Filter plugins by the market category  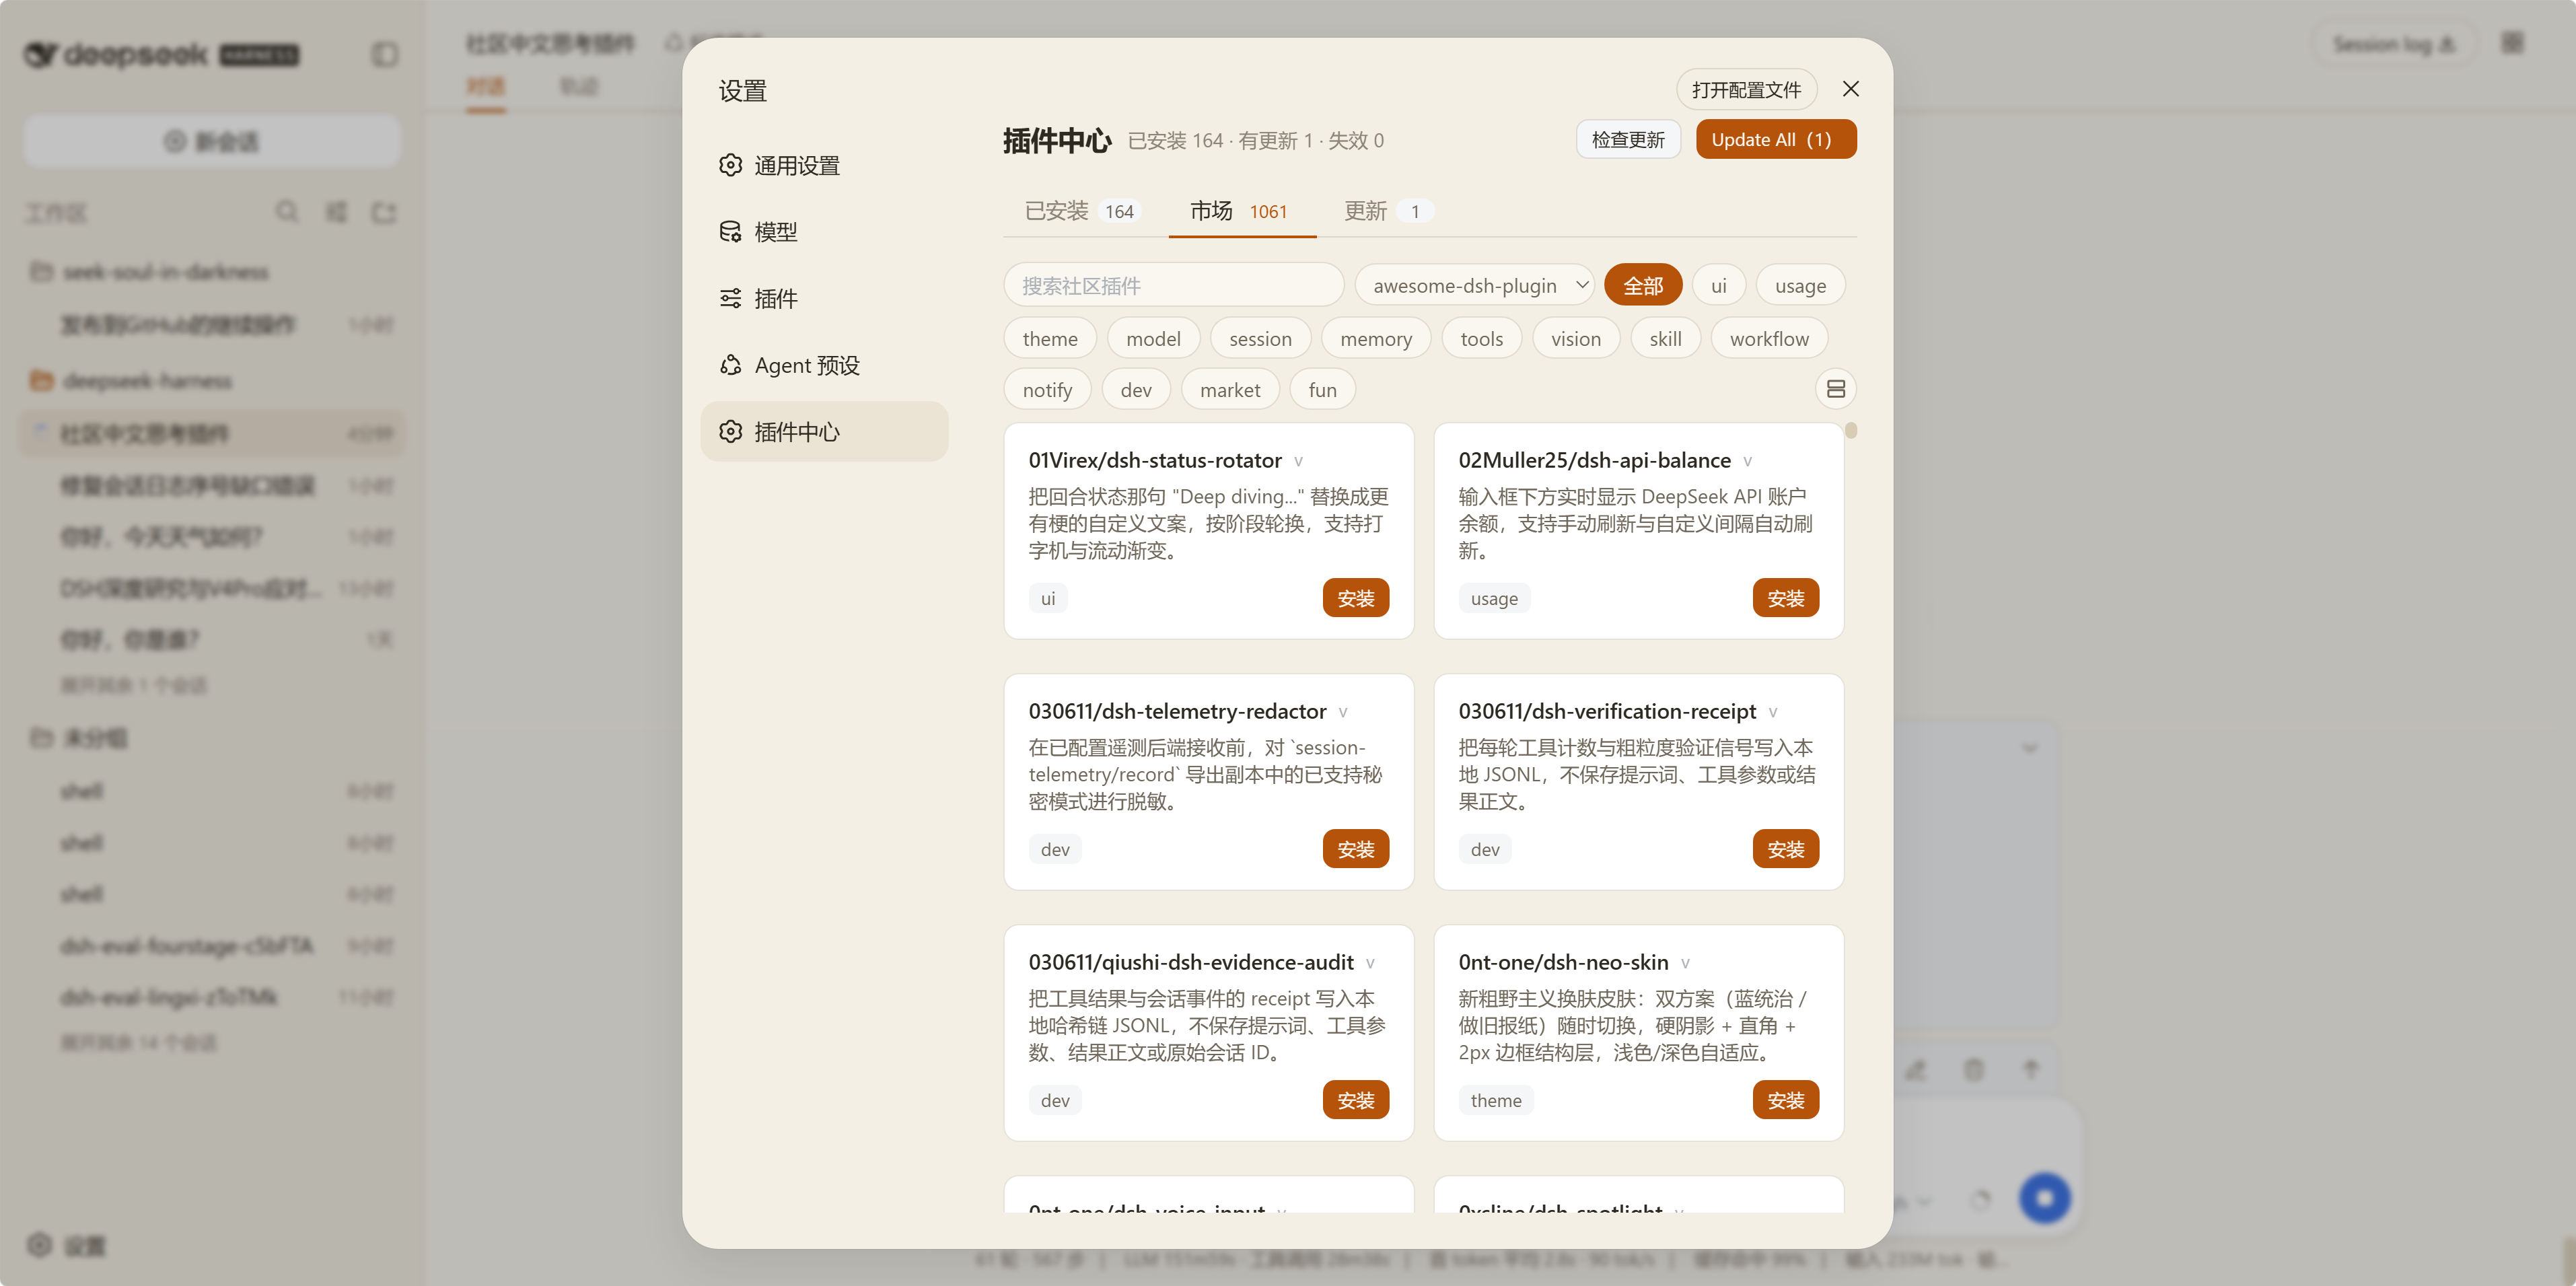(x=1230, y=390)
